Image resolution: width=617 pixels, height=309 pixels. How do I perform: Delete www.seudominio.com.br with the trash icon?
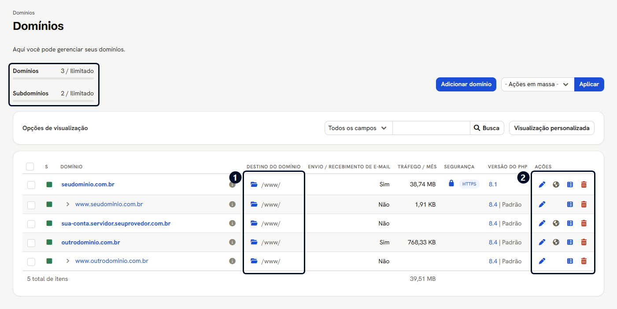click(584, 204)
